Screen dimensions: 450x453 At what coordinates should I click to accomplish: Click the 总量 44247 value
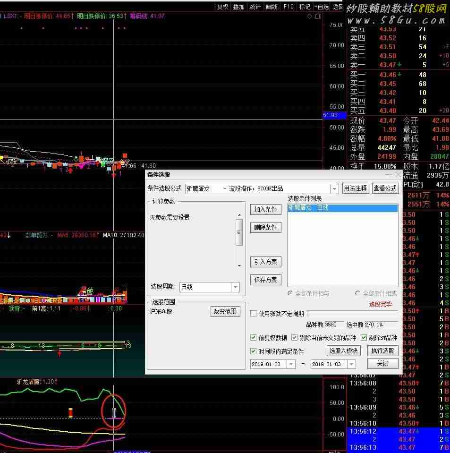[386, 148]
